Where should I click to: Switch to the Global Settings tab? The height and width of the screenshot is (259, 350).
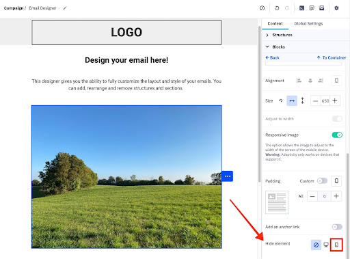point(308,23)
